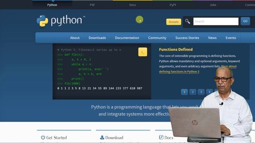255x143 pixels.
Task: Open 'defining functions in Python 3' link
Action: 179,71
